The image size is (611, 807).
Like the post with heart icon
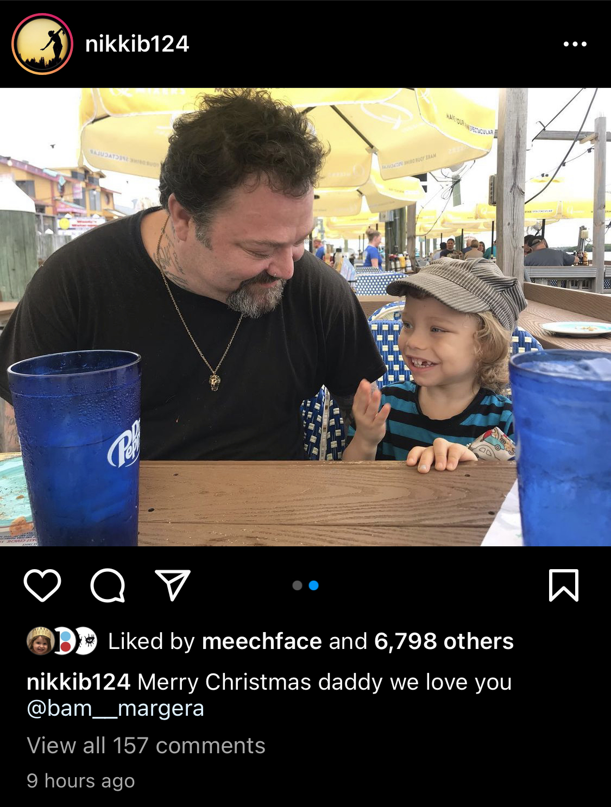42,585
